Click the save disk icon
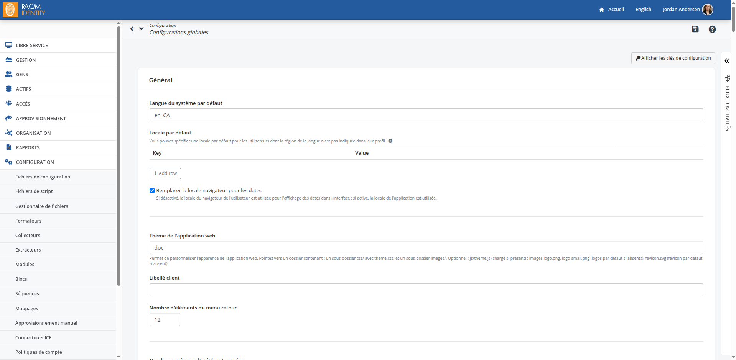The width and height of the screenshot is (736, 360). [695, 29]
